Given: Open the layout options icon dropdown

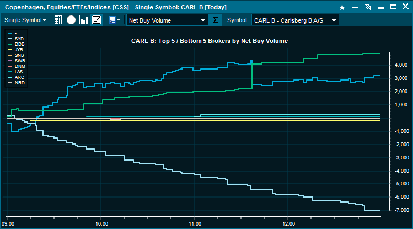Looking at the screenshot, I should (115, 20).
